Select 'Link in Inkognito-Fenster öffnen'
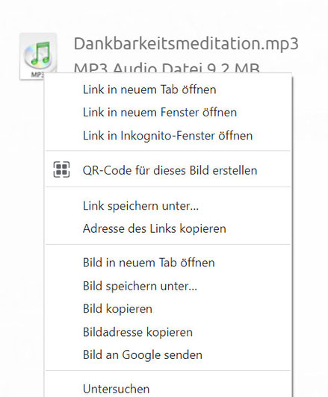Image resolution: width=328 pixels, height=397 pixels. tap(168, 136)
